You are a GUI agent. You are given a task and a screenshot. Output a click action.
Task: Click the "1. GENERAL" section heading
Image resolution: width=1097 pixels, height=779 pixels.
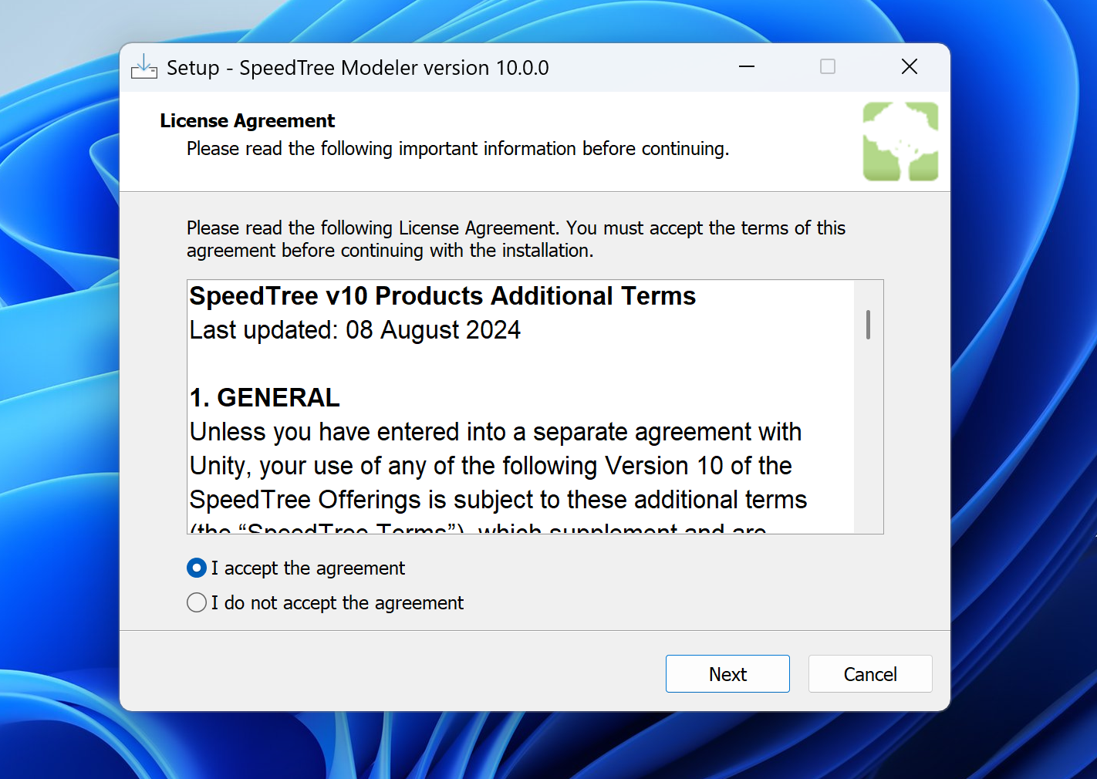(265, 398)
